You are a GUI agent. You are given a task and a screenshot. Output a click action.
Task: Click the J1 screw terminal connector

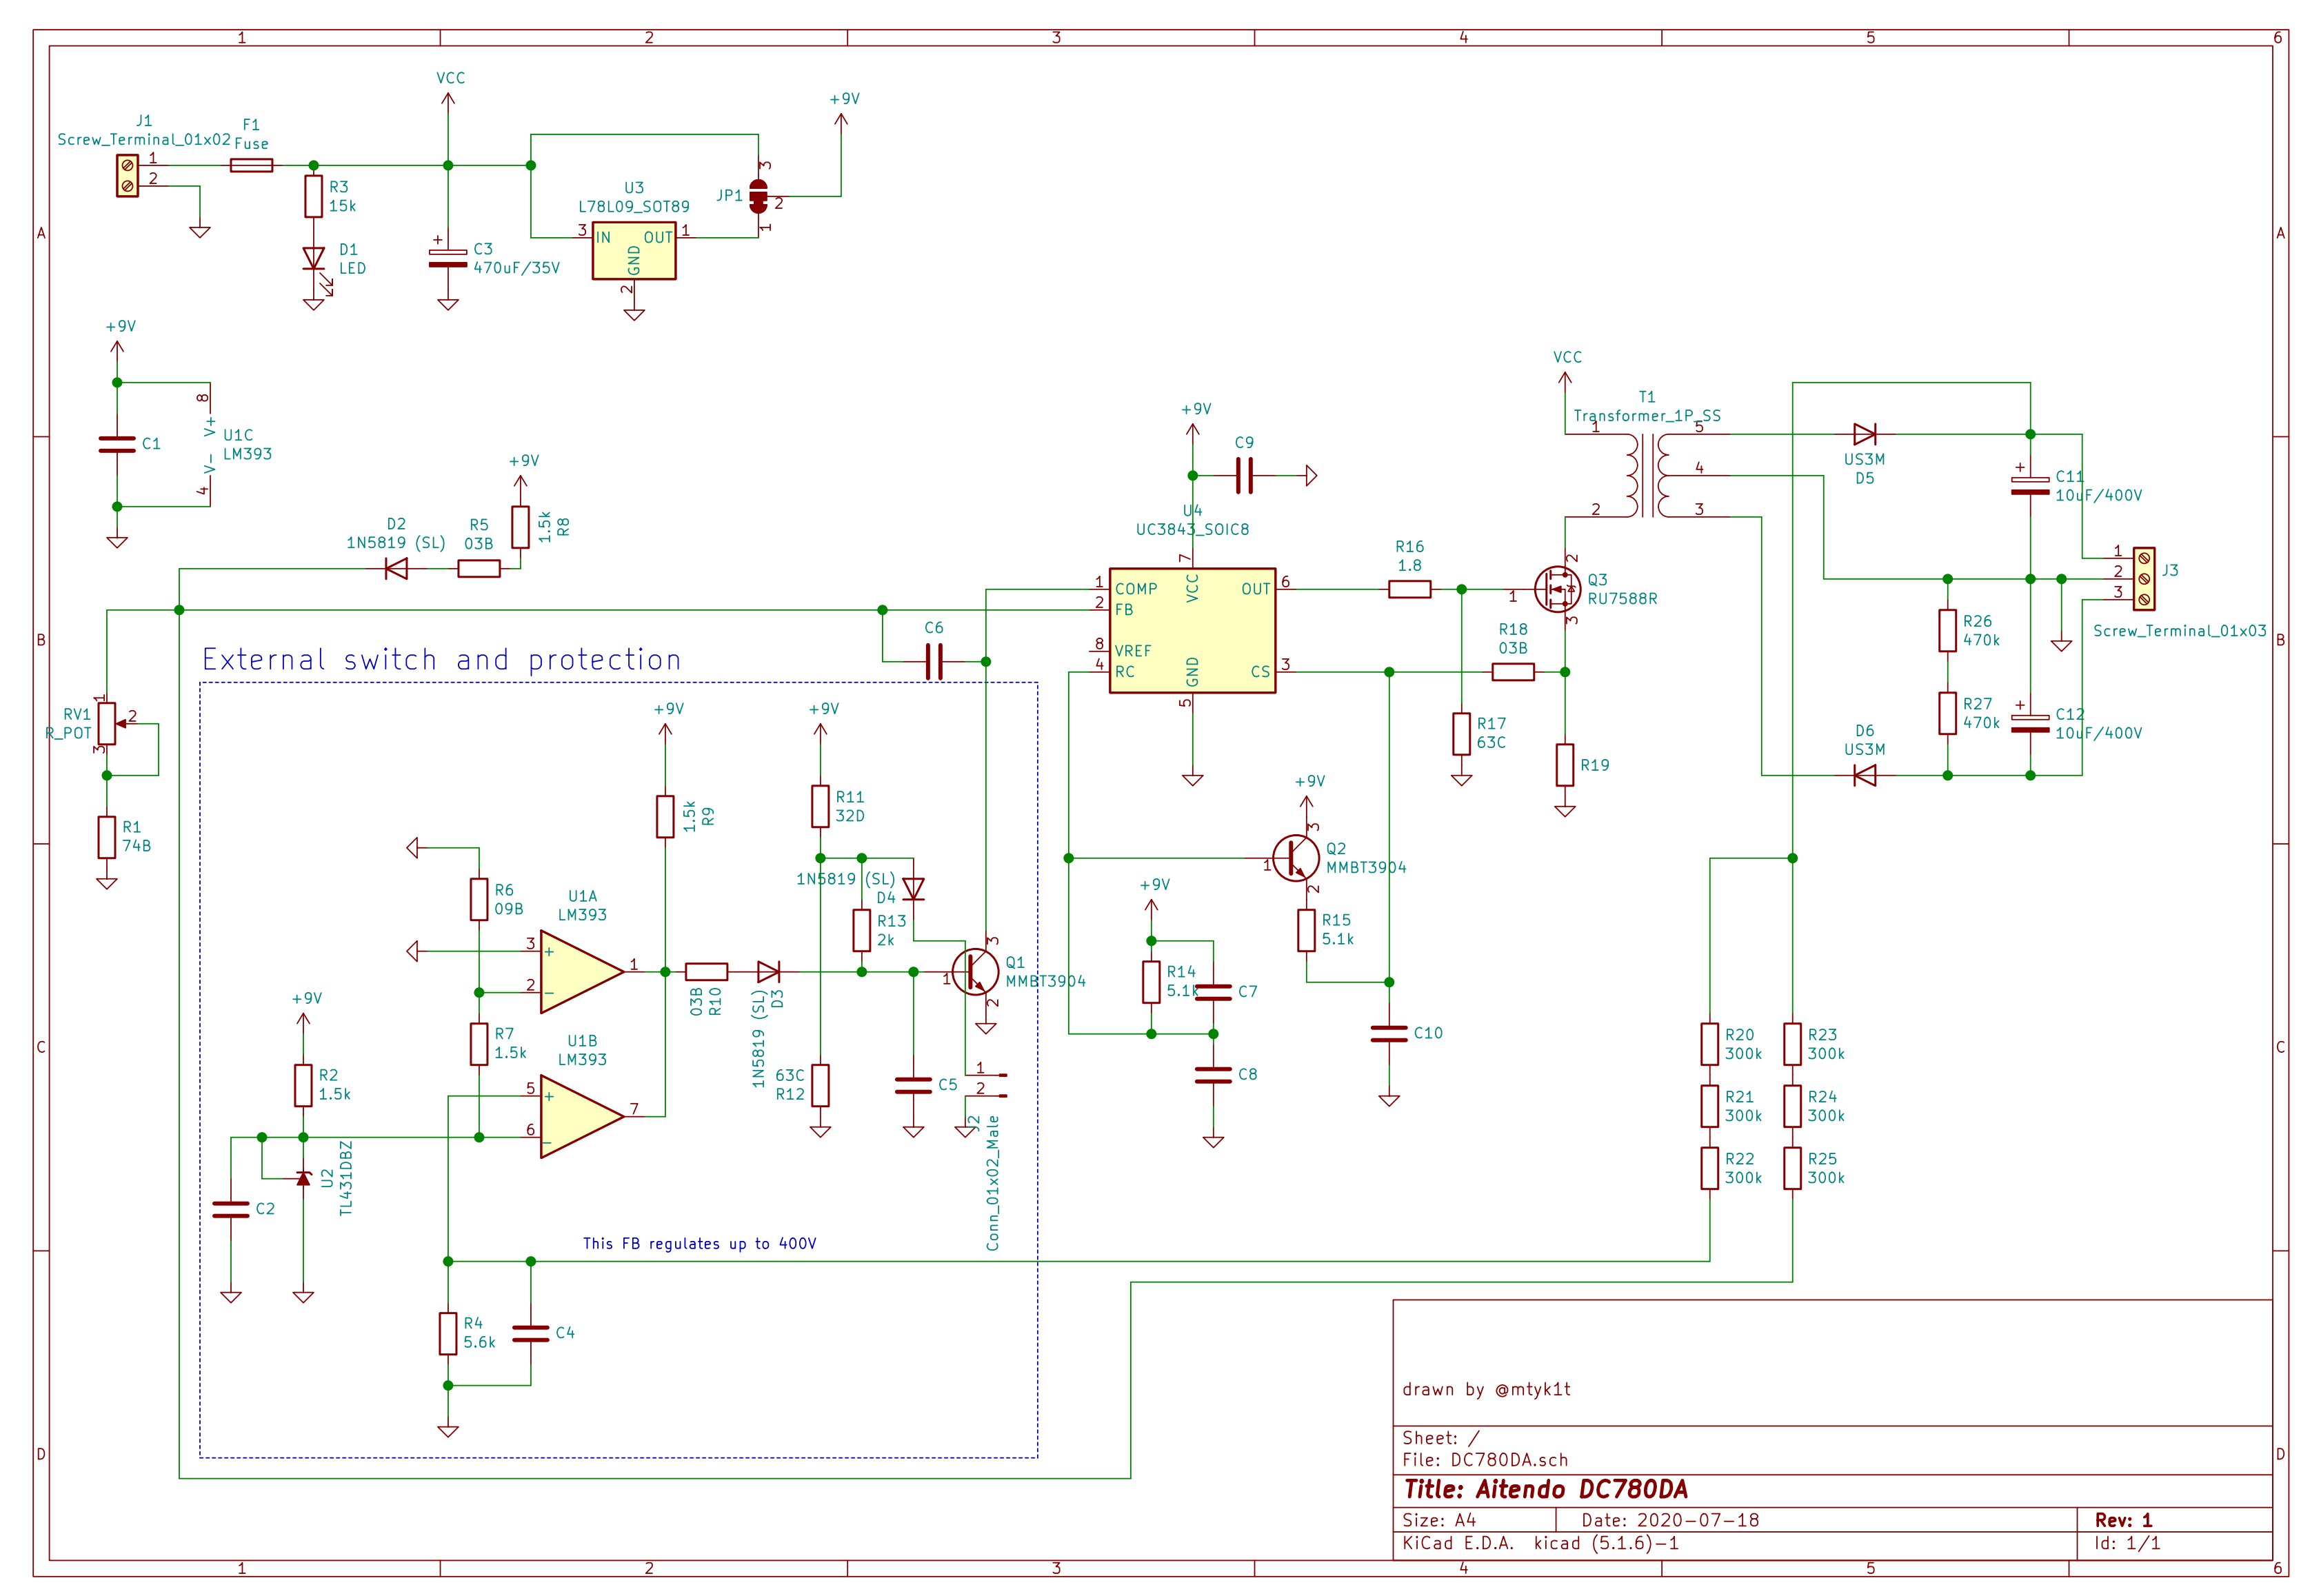point(127,176)
